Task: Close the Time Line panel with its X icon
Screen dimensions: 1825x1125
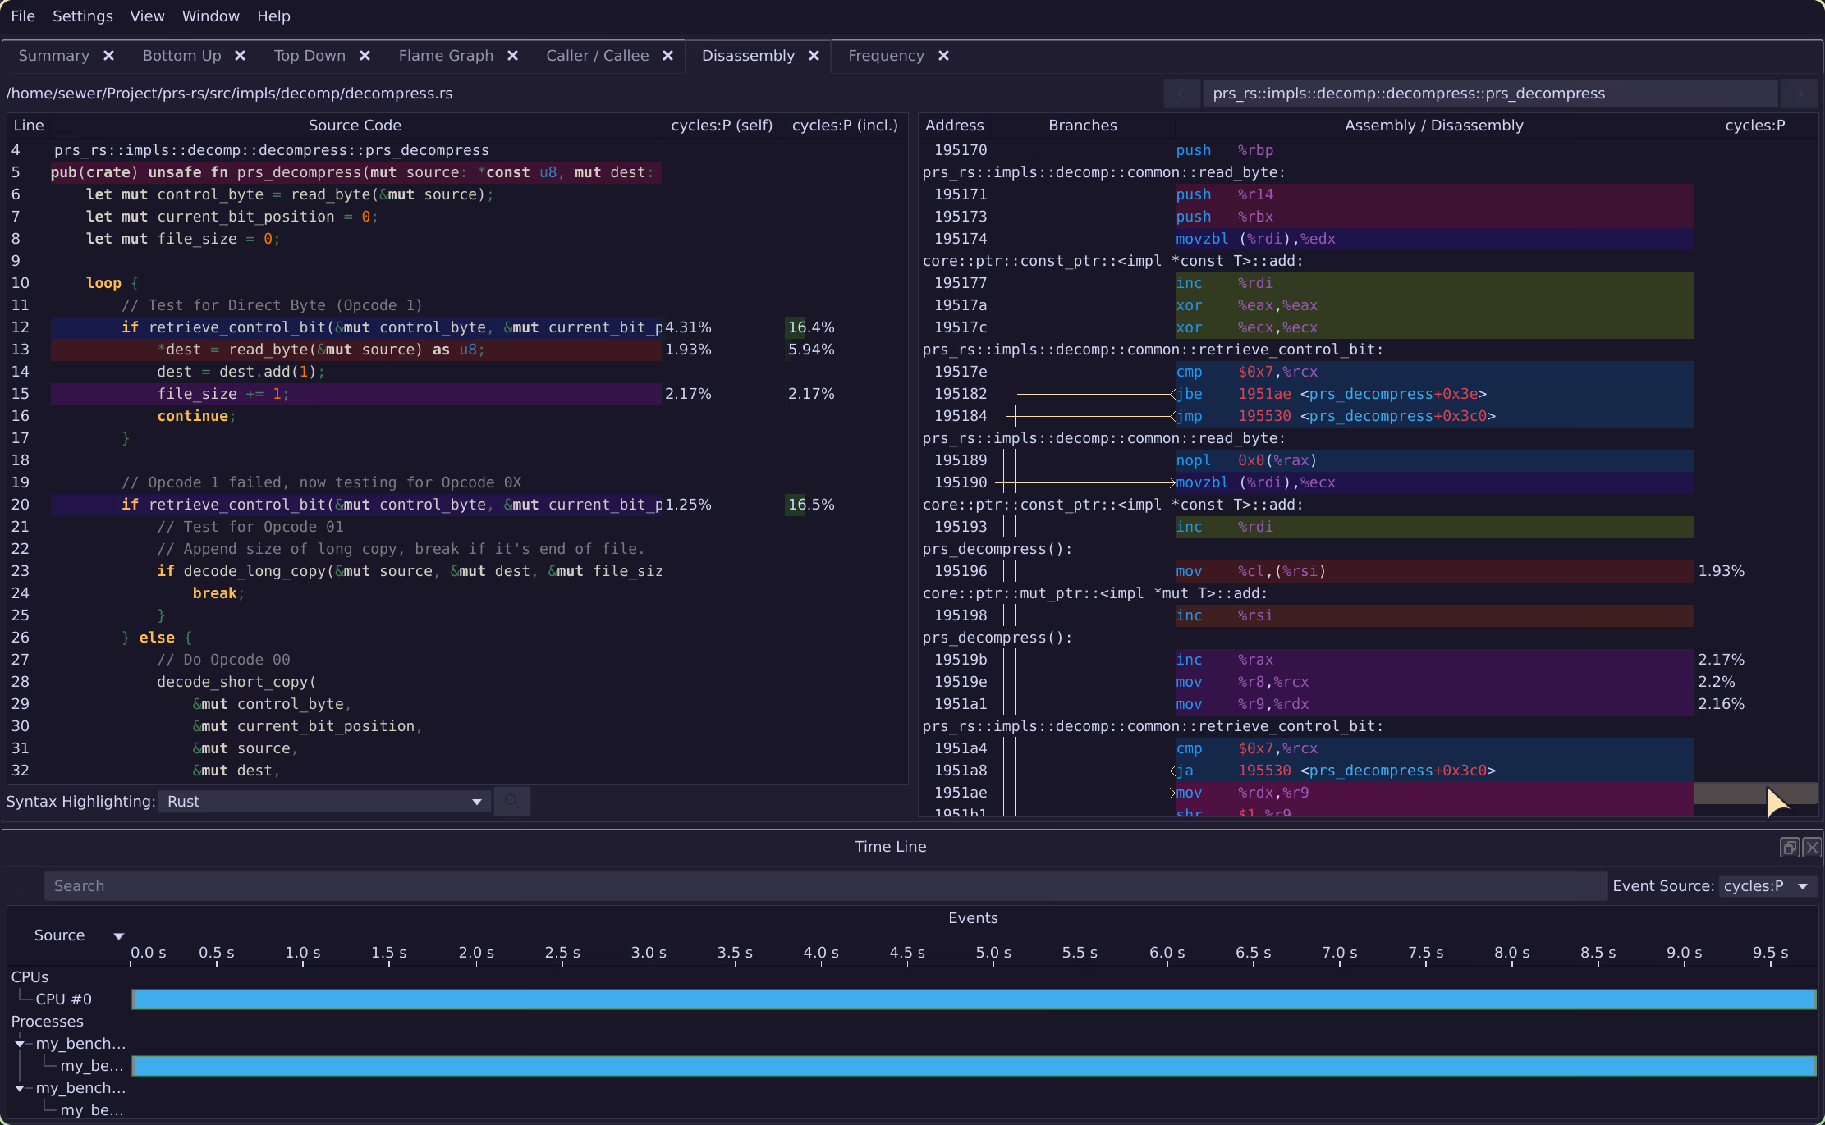Action: (x=1812, y=847)
